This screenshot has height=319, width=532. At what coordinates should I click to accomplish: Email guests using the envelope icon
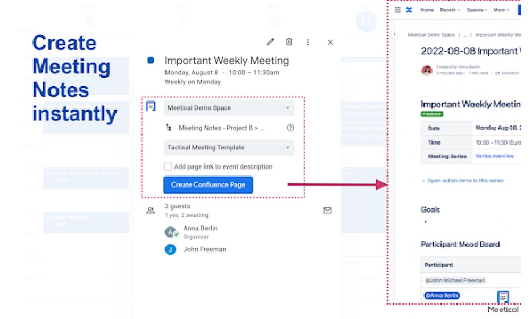point(327,211)
